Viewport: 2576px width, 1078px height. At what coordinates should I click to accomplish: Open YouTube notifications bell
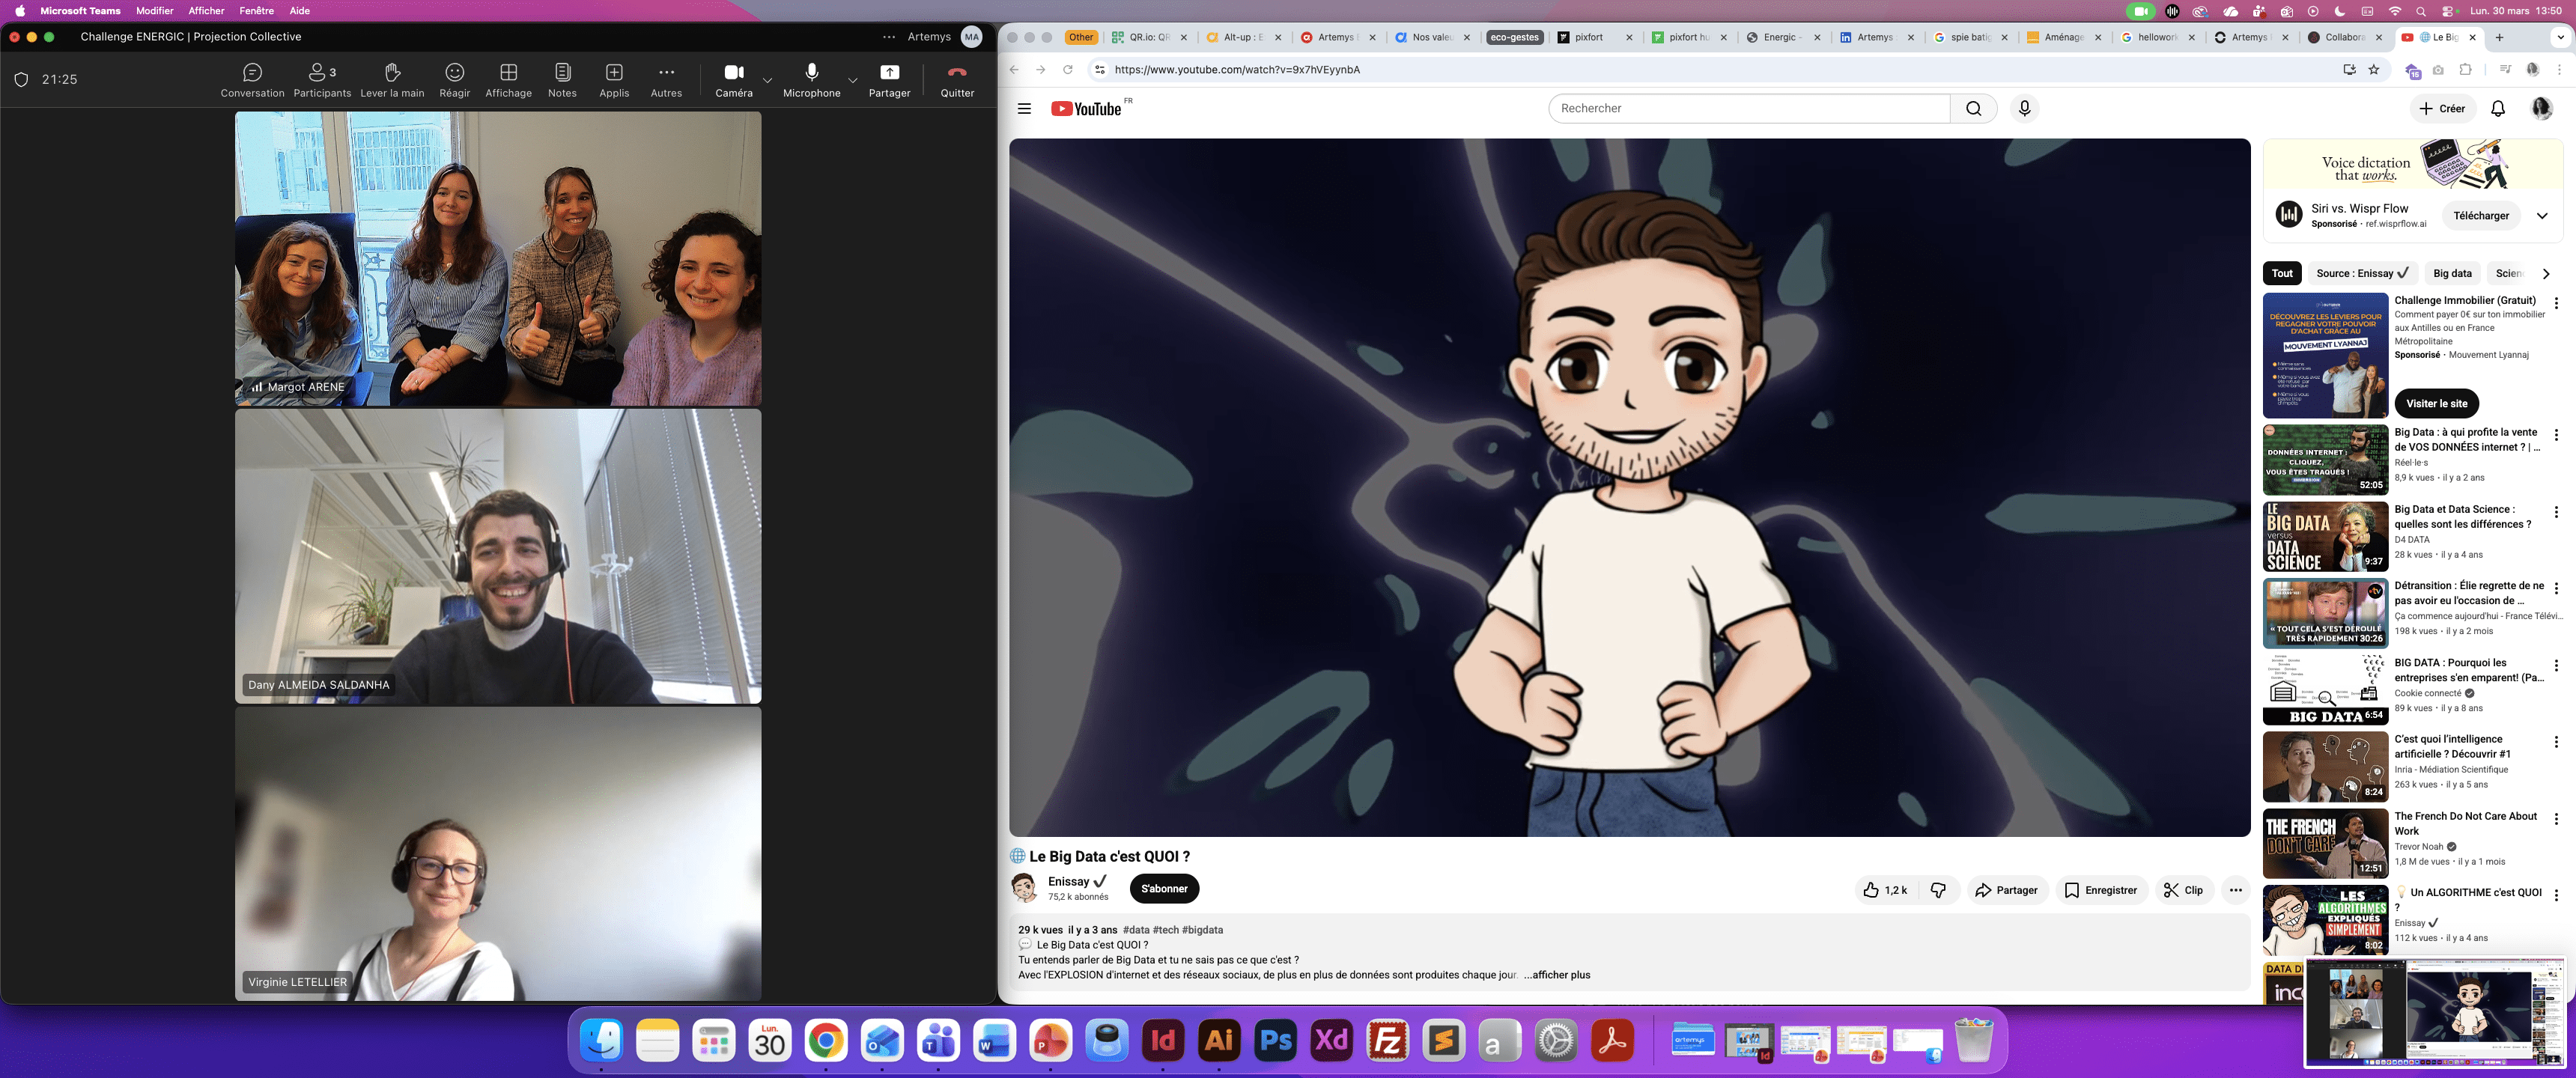point(2497,108)
